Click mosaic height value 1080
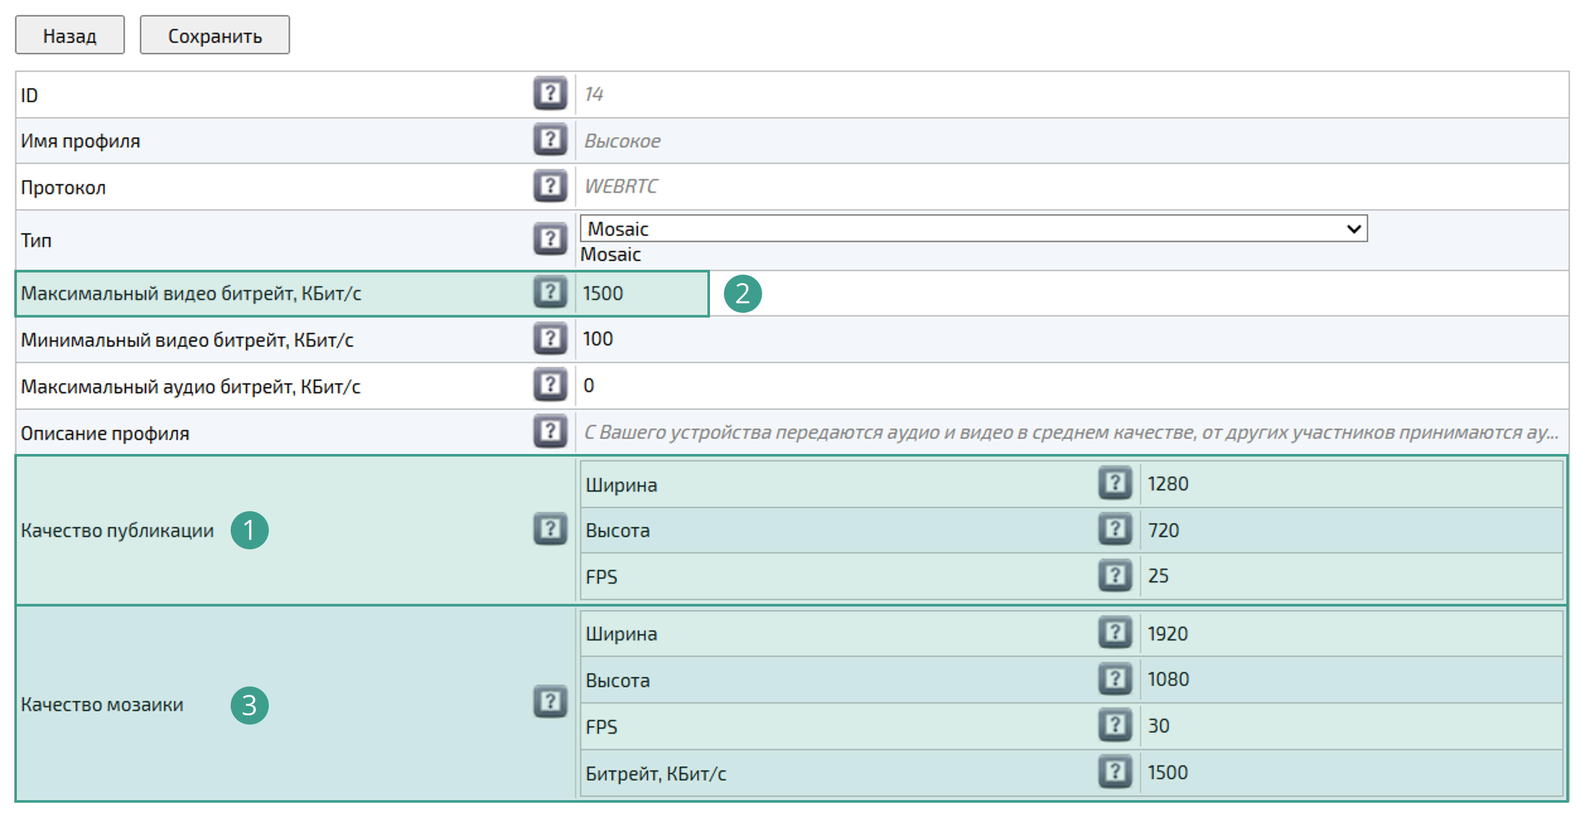1585x817 pixels. click(1167, 679)
